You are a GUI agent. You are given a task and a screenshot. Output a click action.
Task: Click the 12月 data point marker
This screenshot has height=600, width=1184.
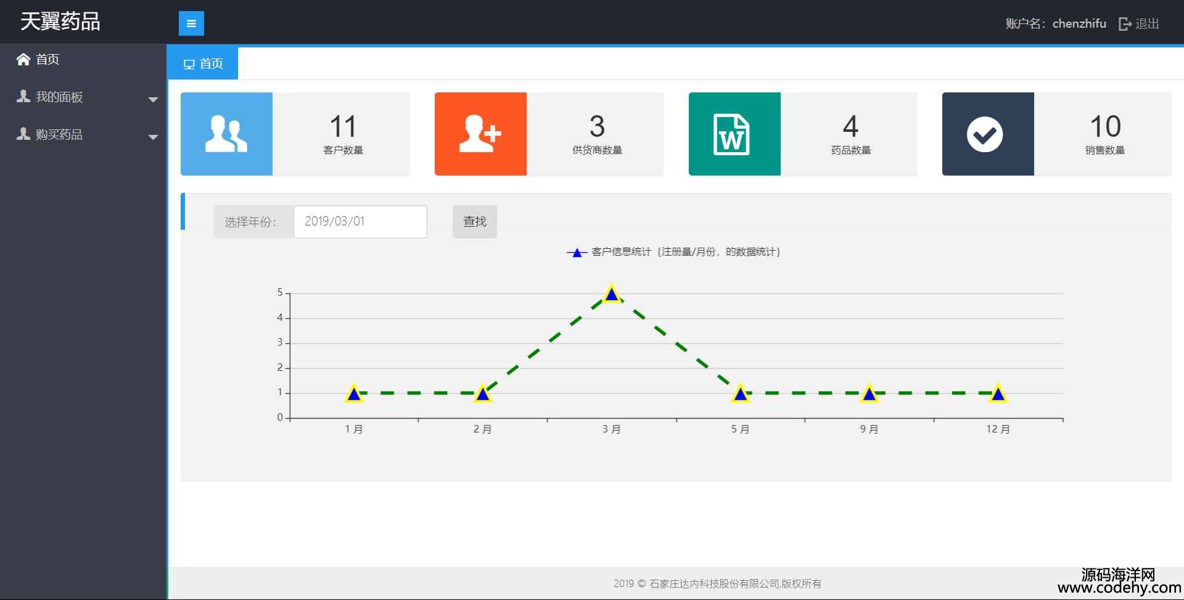[998, 394]
